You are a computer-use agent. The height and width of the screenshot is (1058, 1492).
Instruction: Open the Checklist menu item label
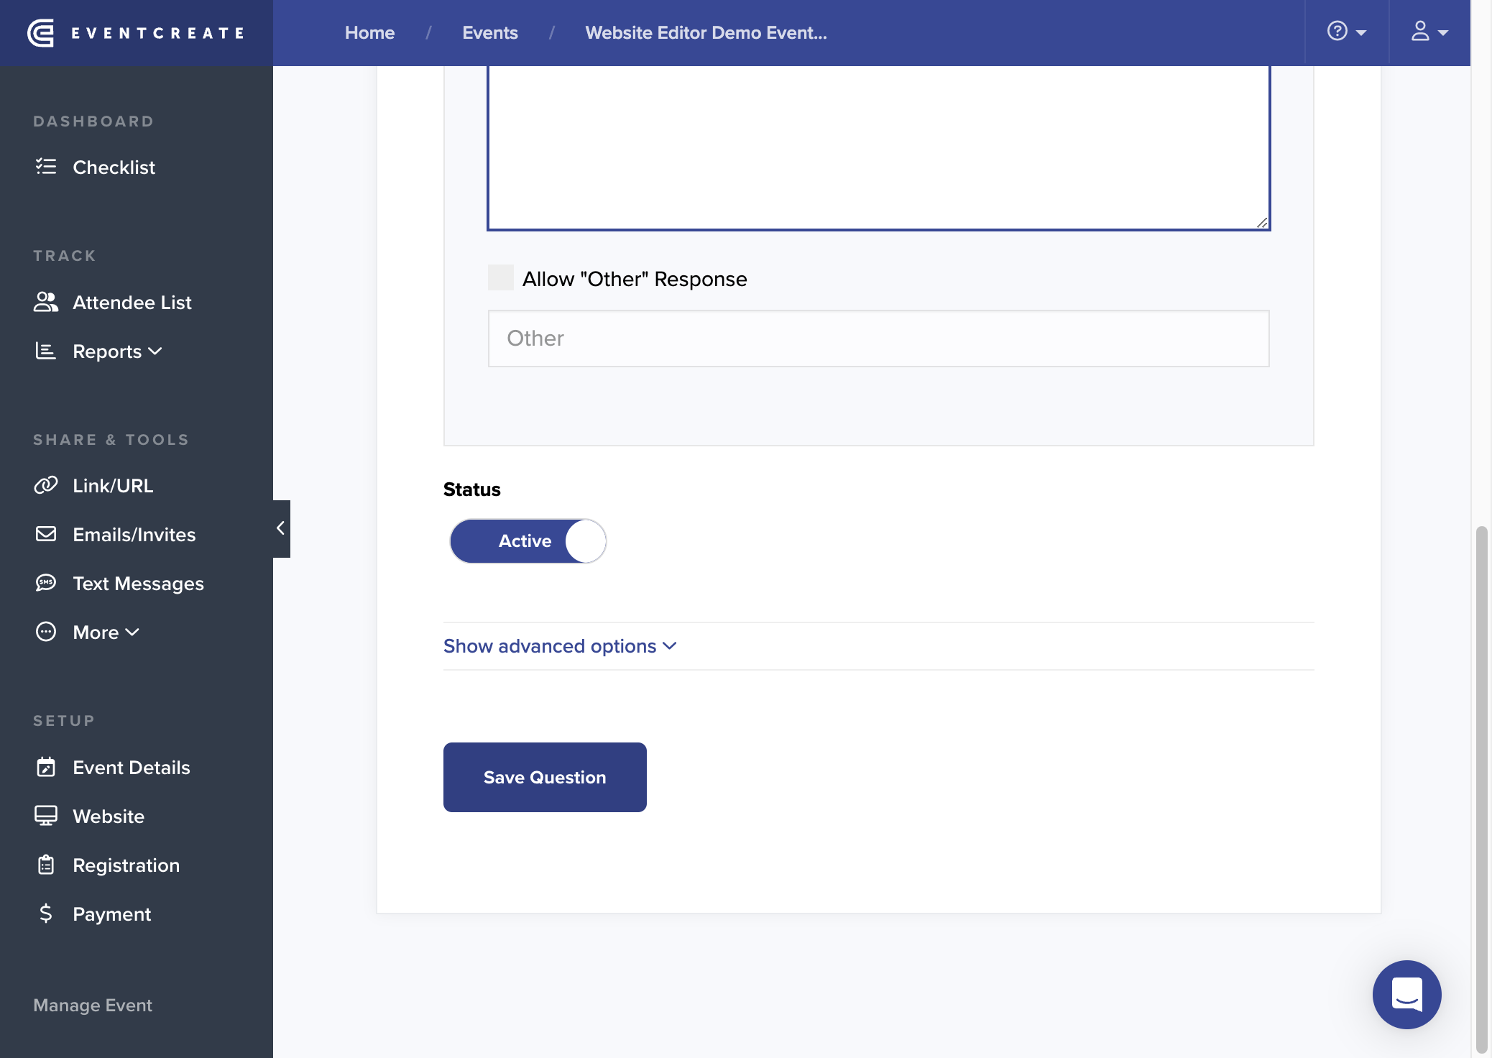(114, 167)
